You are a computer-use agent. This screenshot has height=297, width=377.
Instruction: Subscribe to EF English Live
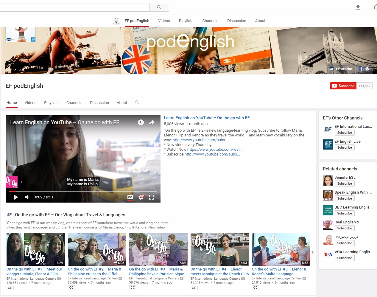(x=345, y=148)
